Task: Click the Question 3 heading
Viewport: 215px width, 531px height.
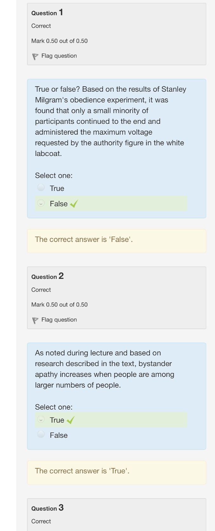Action: (x=47, y=508)
